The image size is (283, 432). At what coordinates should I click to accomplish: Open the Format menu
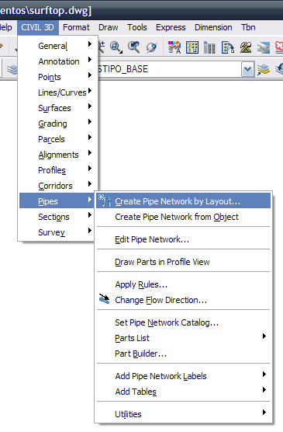(x=76, y=27)
